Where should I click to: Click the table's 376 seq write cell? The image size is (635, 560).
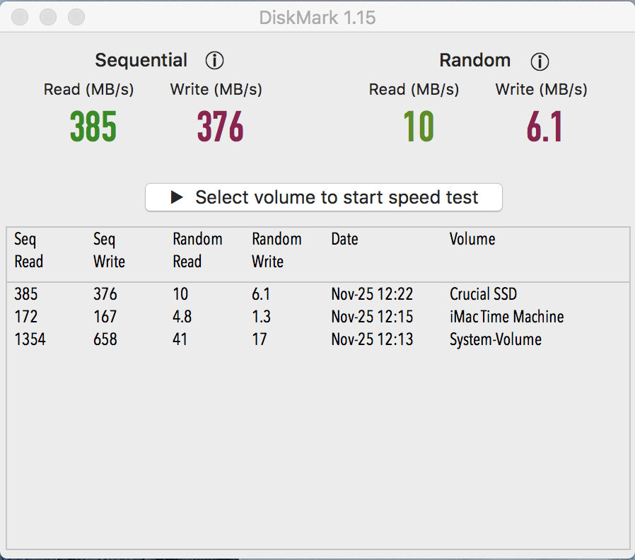coord(105,294)
